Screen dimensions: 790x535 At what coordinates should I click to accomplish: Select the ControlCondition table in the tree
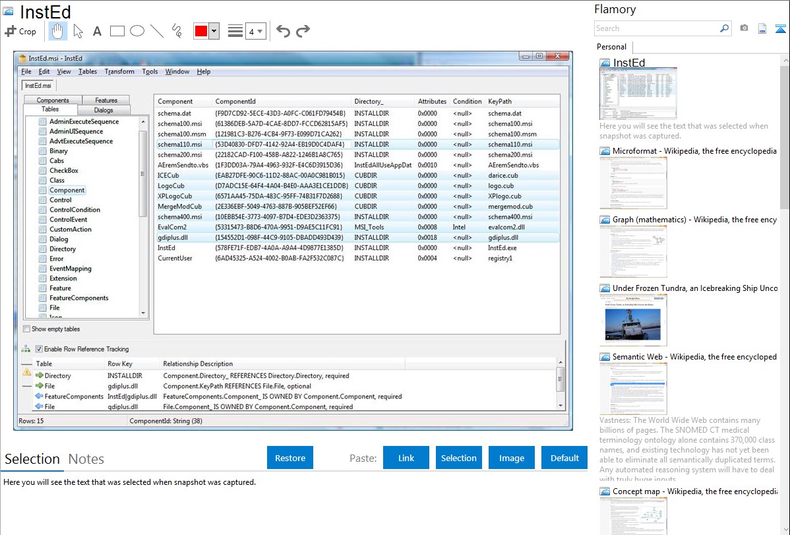(75, 210)
